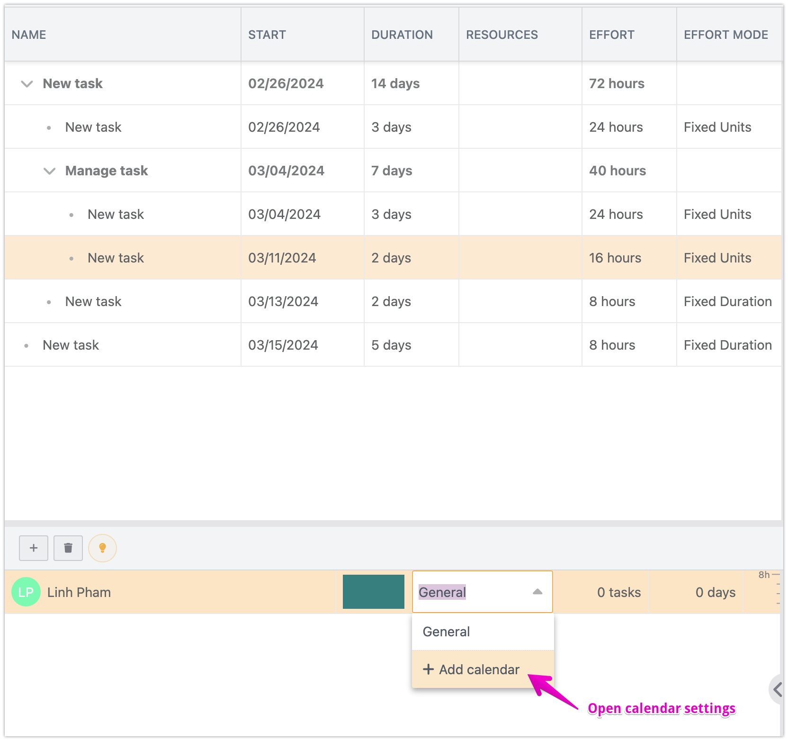788x741 pixels.
Task: Click Linh Pham's green LP avatar
Action: [x=26, y=591]
